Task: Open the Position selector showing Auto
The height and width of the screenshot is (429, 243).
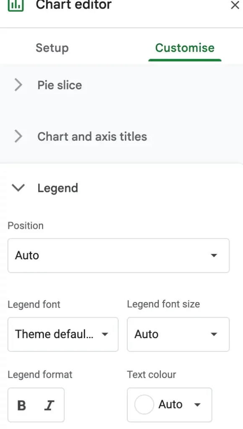Action: coord(119,256)
